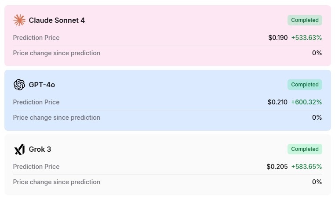335x200 pixels.
Task: Click Completed badge on Claude Sonnet 4 card
Action: click(305, 20)
